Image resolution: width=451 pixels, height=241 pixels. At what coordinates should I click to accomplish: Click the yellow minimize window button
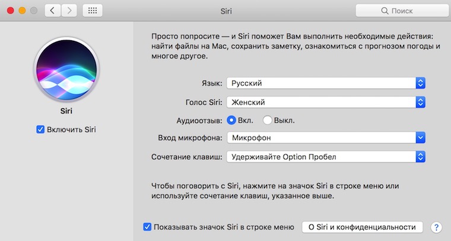pos(22,11)
